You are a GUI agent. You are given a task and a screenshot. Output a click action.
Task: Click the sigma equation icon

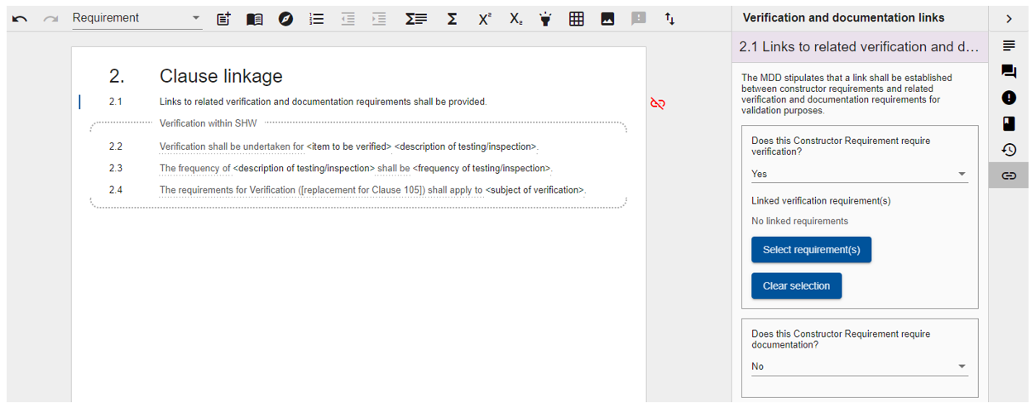coord(452,18)
